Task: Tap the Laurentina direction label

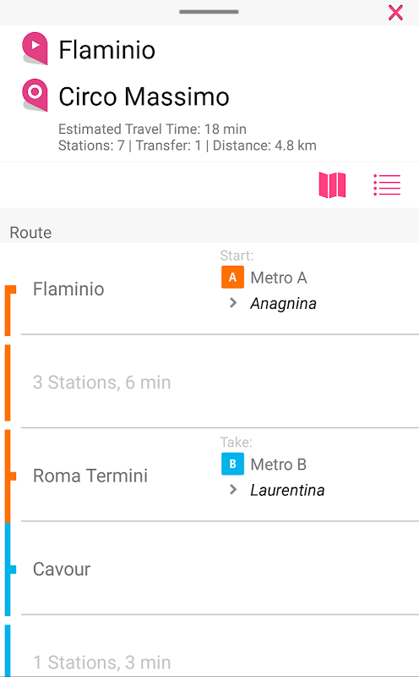Action: 287,490
